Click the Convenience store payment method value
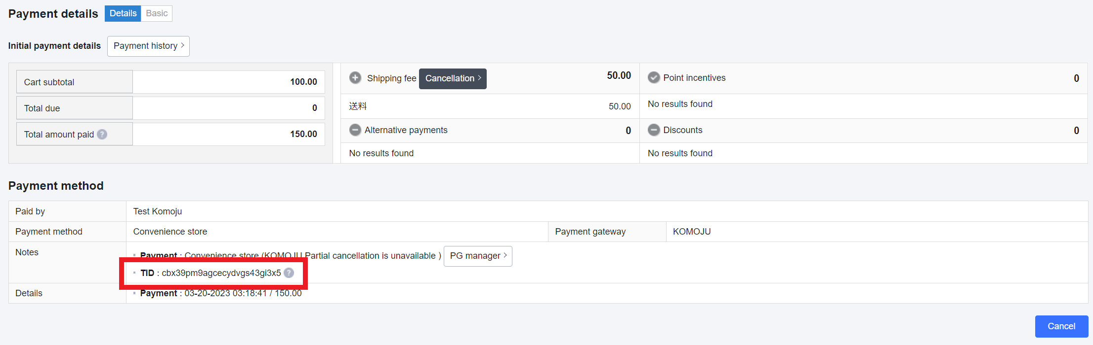Screen dimensions: 1093x345 [170, 232]
